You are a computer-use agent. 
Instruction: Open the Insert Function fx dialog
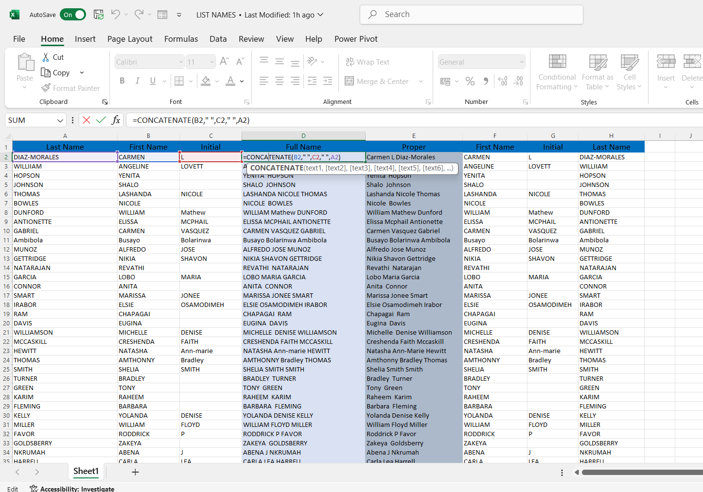pyautogui.click(x=116, y=120)
